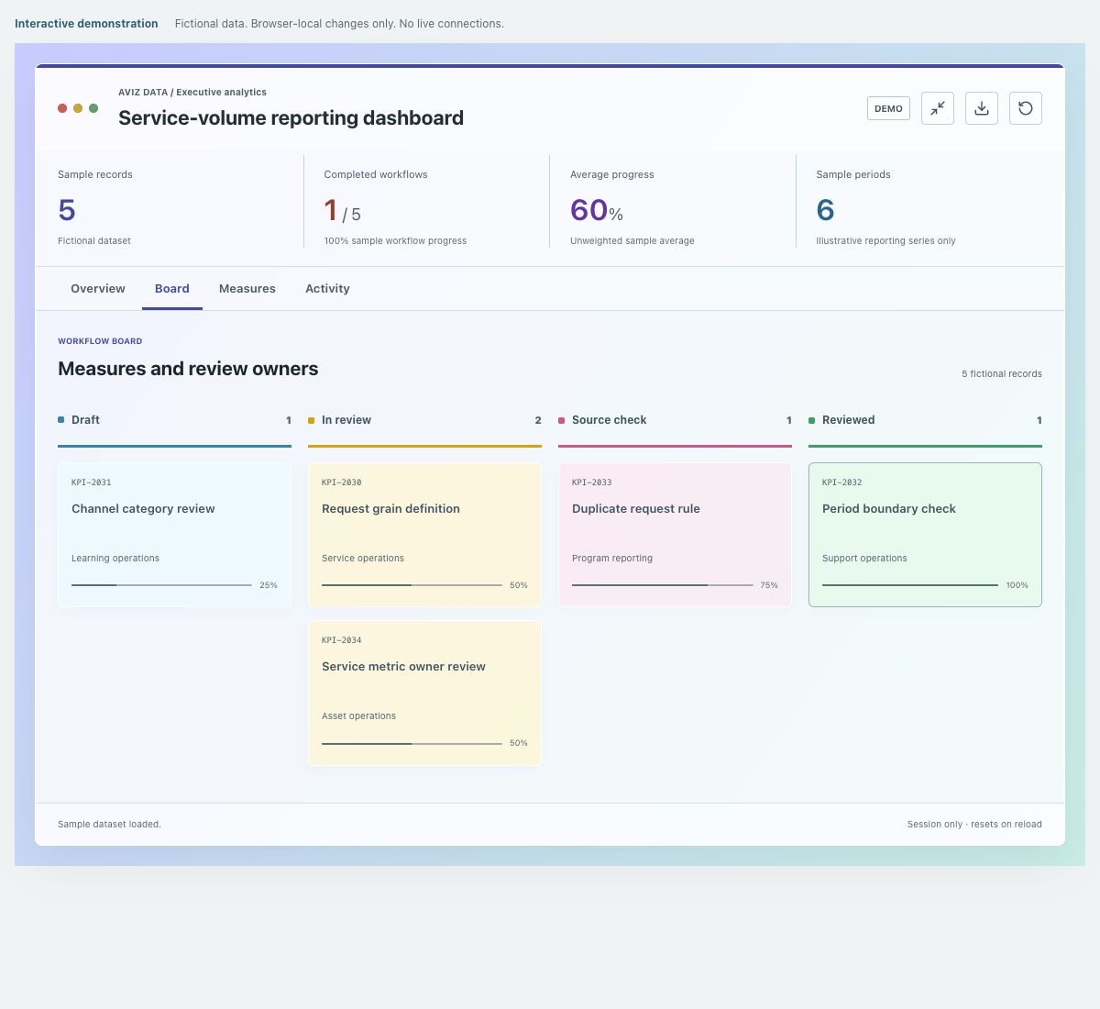Click the KPI-2031 identifier
Image resolution: width=1100 pixels, height=1009 pixels.
click(92, 482)
